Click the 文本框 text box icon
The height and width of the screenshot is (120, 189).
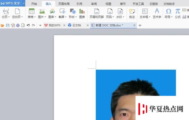click(x=145, y=11)
